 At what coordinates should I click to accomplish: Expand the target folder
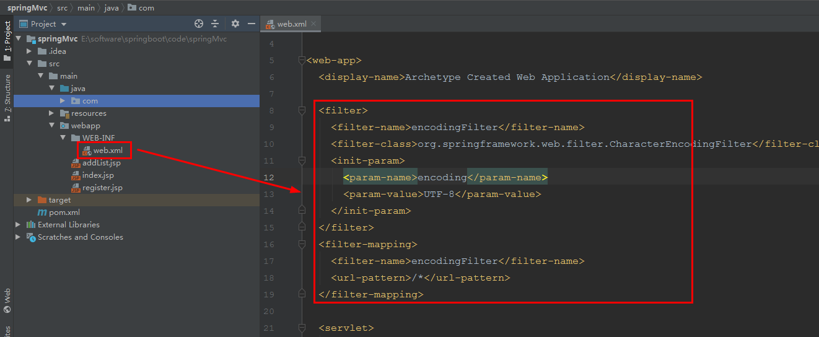coord(30,200)
